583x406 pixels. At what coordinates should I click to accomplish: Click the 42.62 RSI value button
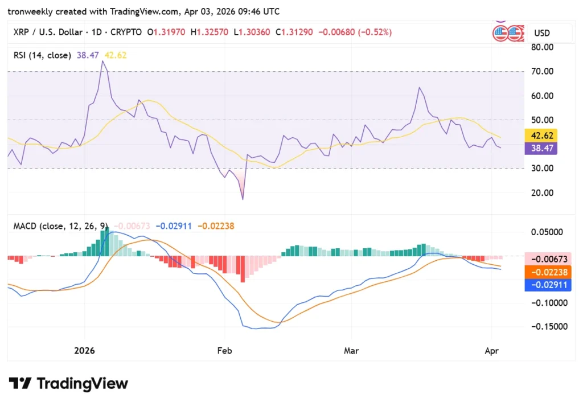point(541,136)
